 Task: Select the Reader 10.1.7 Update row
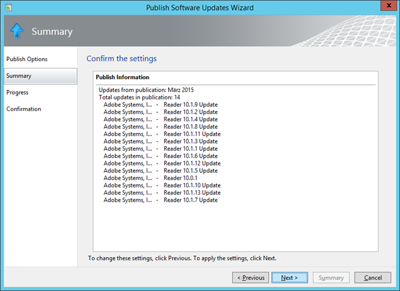pyautogui.click(x=161, y=200)
